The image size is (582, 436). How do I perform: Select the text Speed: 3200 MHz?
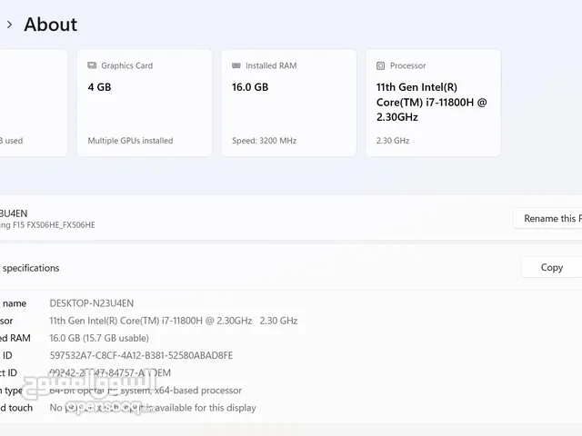click(265, 141)
